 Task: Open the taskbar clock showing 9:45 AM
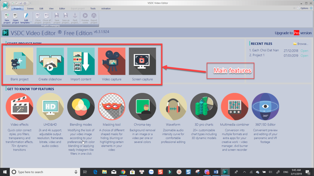(x=296, y=172)
